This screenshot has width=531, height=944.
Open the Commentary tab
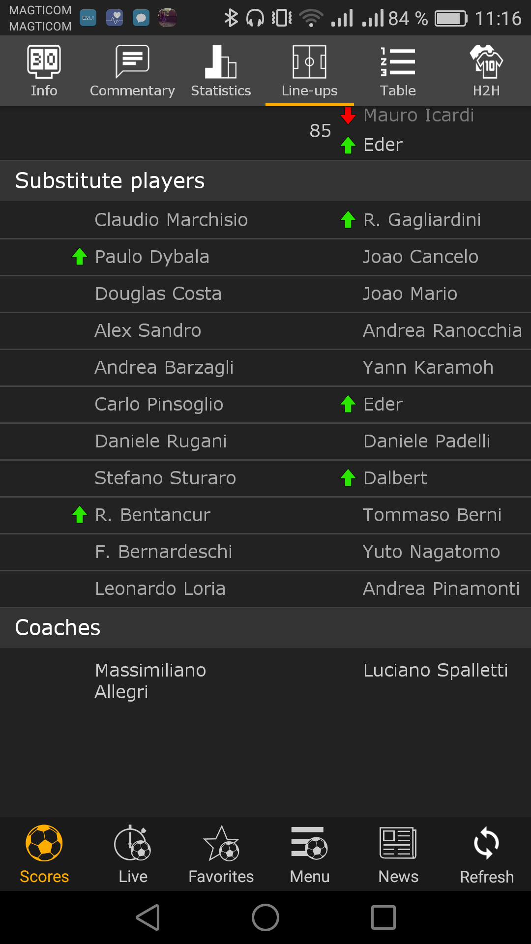[132, 71]
